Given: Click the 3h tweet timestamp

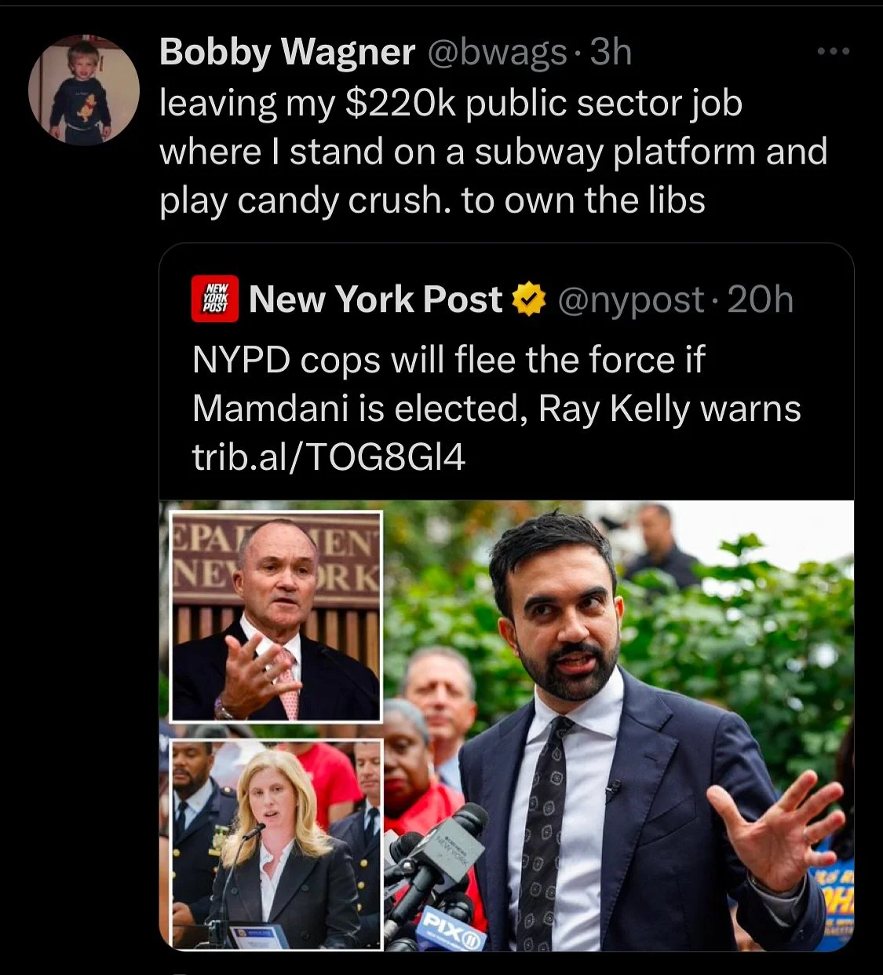Looking at the screenshot, I should [x=611, y=53].
